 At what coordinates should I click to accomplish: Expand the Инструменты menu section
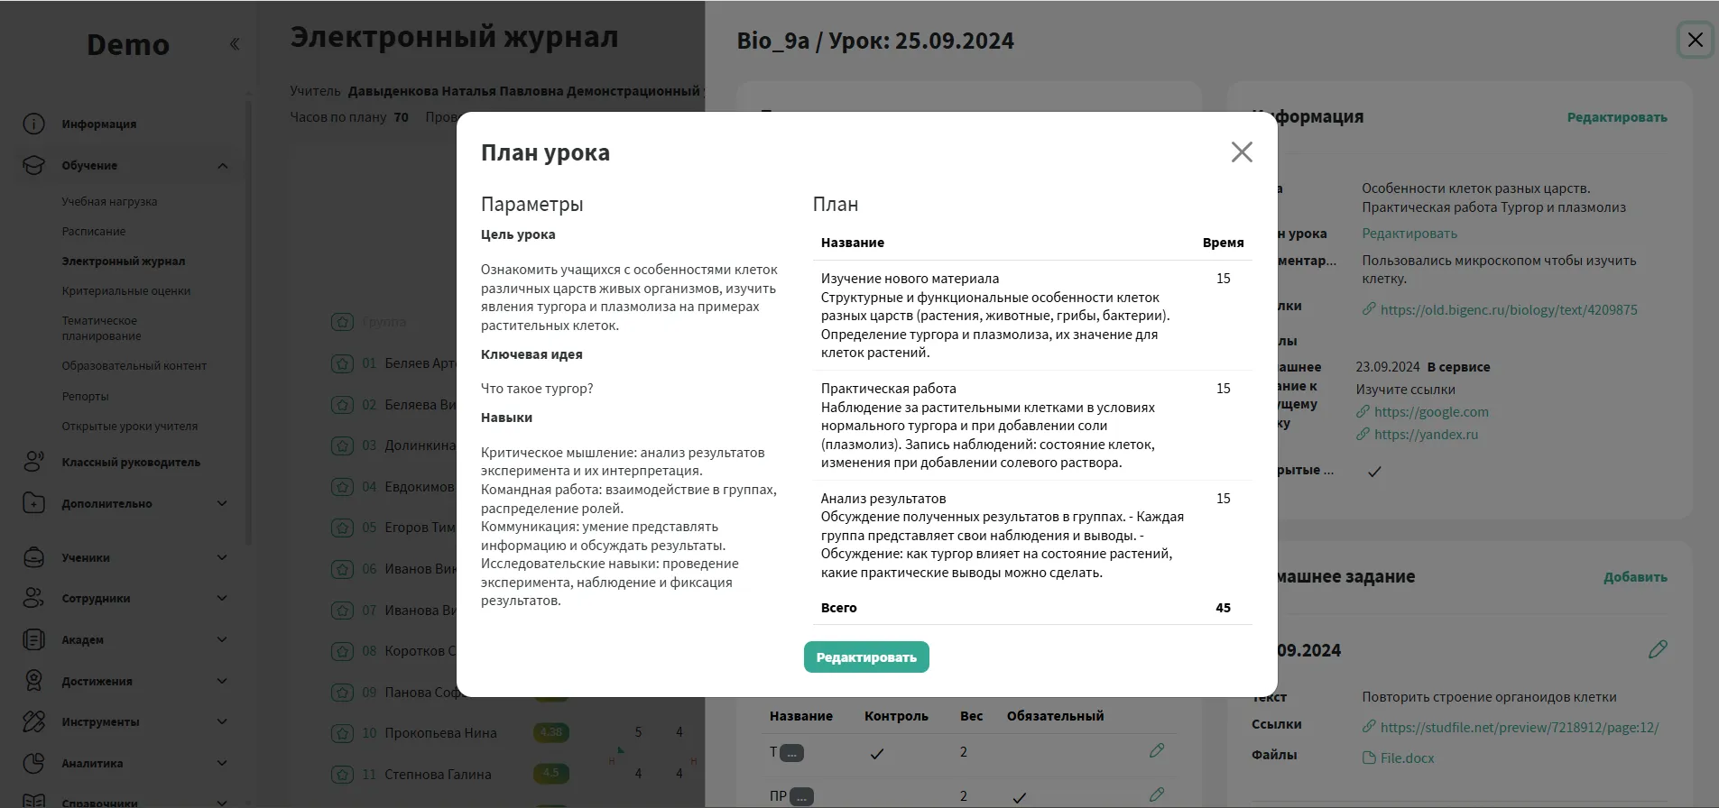tap(222, 721)
